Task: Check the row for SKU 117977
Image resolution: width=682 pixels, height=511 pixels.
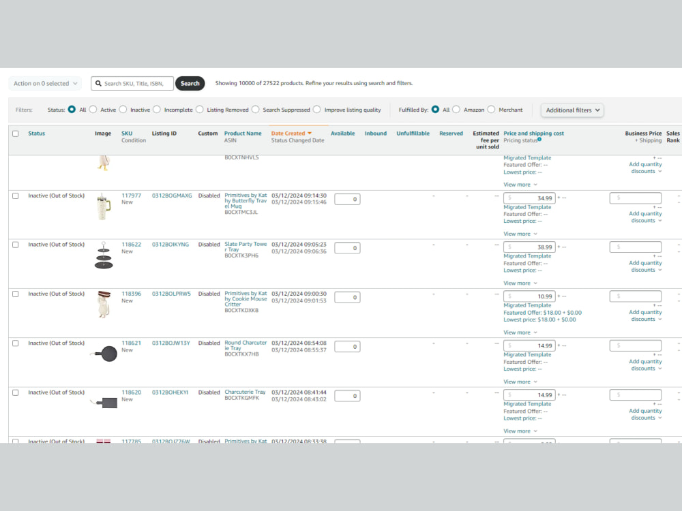Action: pos(16,196)
